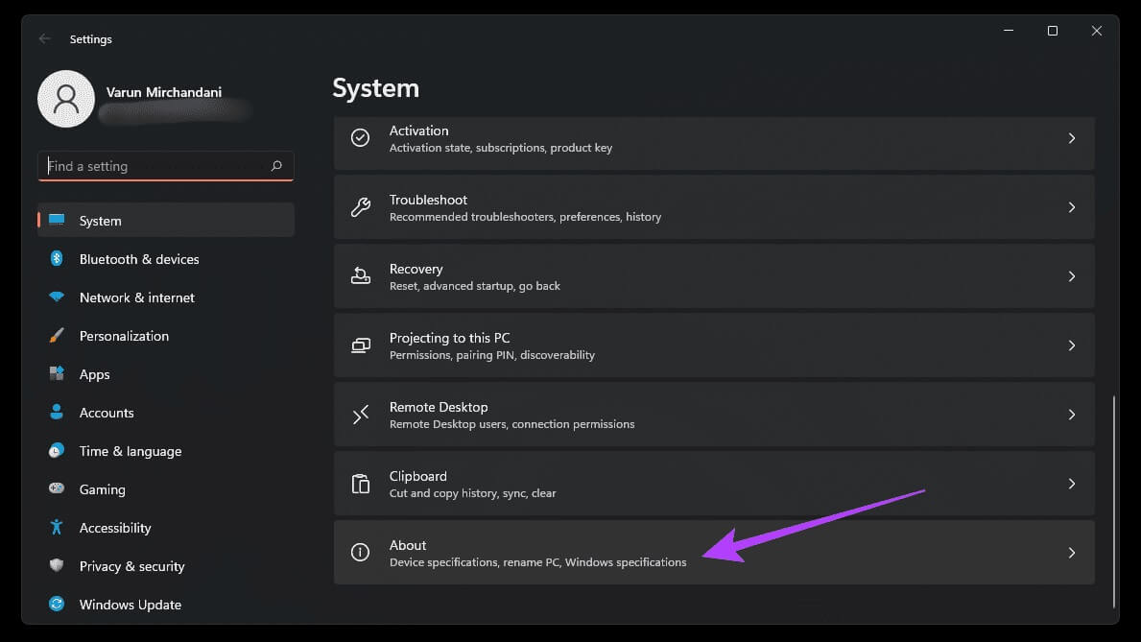Open Windows Update page
This screenshot has height=642, width=1141.
click(166, 605)
